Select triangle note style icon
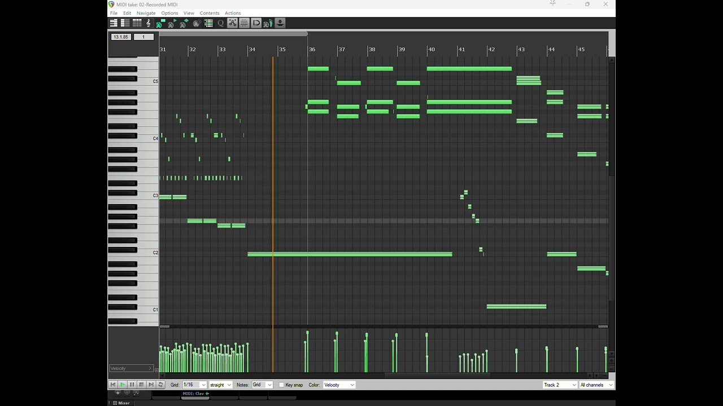 [172, 23]
